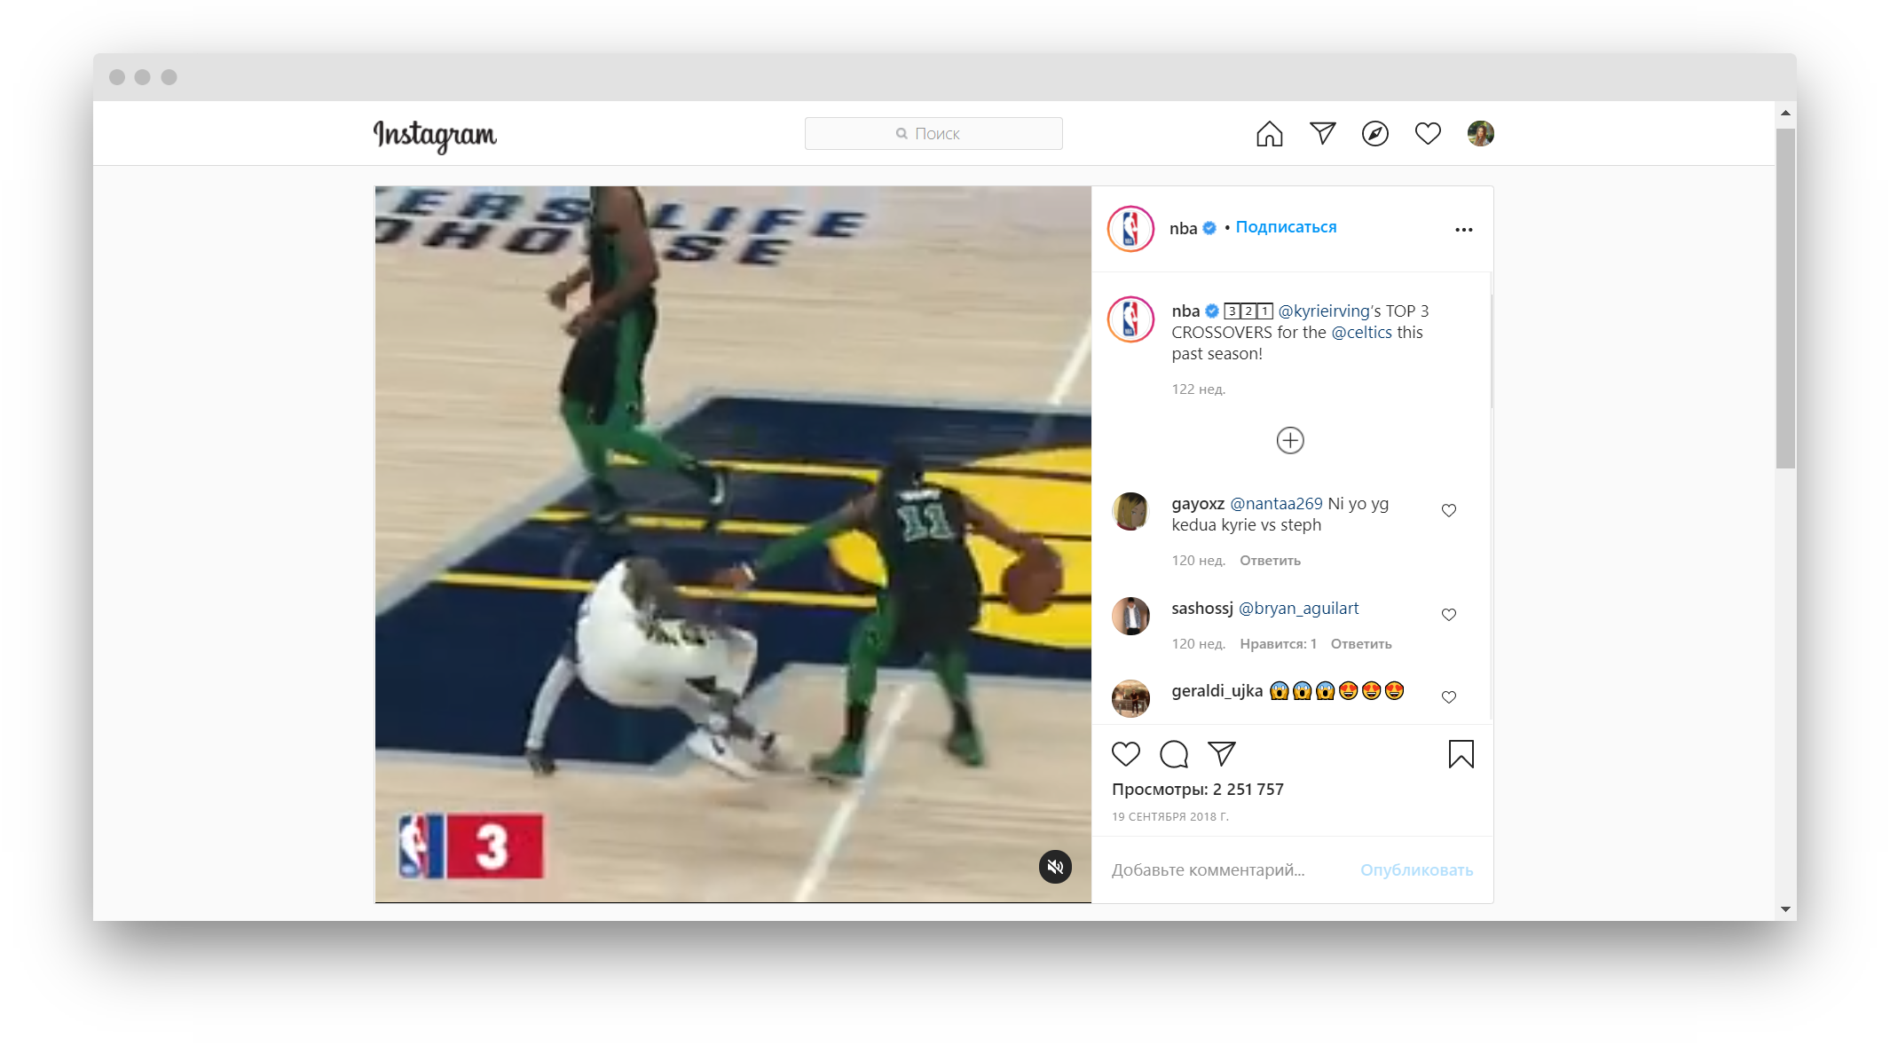The width and height of the screenshot is (1890, 1054).
Task: Click the page vertical scrollbar thumb
Action: pyautogui.click(x=1785, y=299)
